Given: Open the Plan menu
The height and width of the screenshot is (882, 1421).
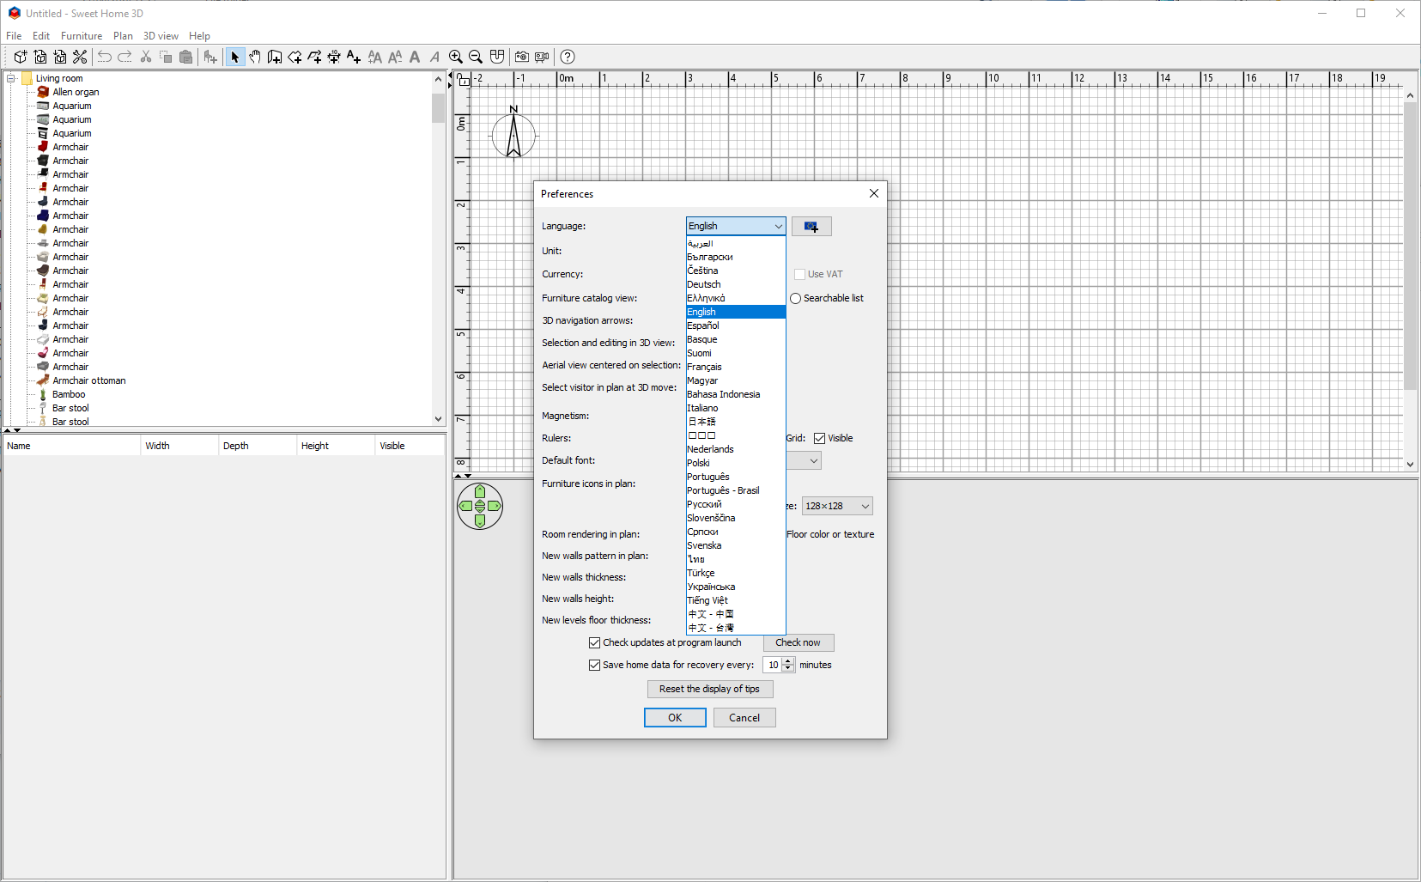Looking at the screenshot, I should [123, 36].
